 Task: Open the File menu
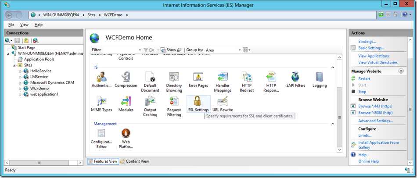[x=11, y=25]
